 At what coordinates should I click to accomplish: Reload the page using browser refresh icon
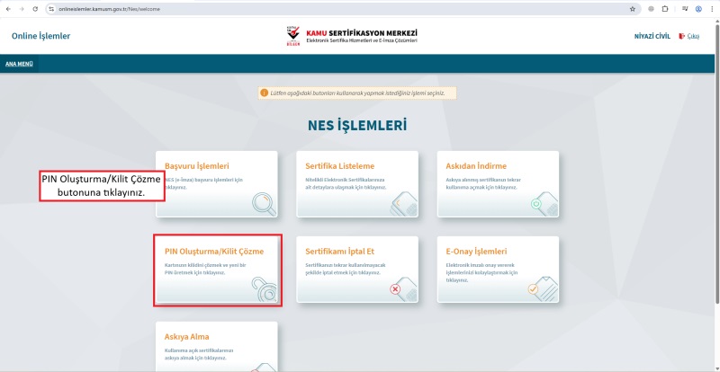click(x=35, y=8)
